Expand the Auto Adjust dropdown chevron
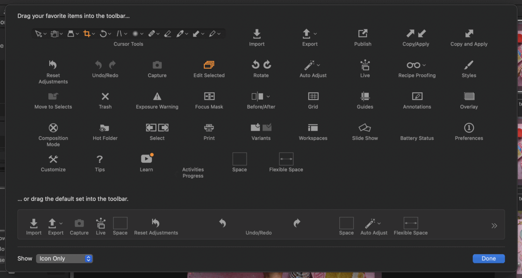This screenshot has height=278, width=522. [318, 65]
